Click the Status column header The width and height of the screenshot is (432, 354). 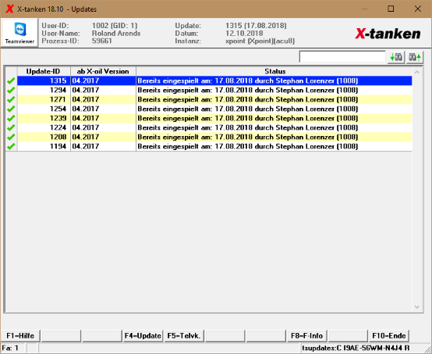tap(274, 71)
